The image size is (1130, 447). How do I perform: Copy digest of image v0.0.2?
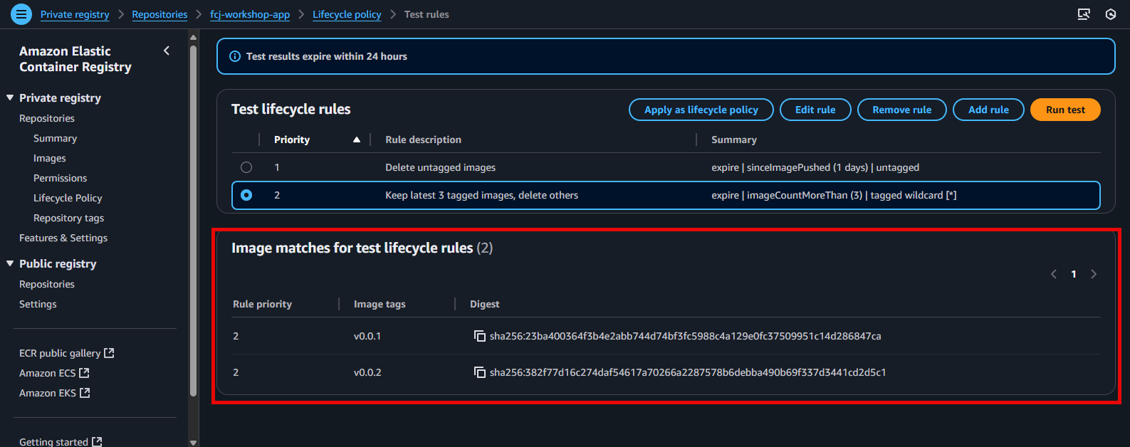tap(480, 372)
